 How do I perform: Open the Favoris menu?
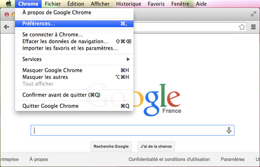point(156,4)
